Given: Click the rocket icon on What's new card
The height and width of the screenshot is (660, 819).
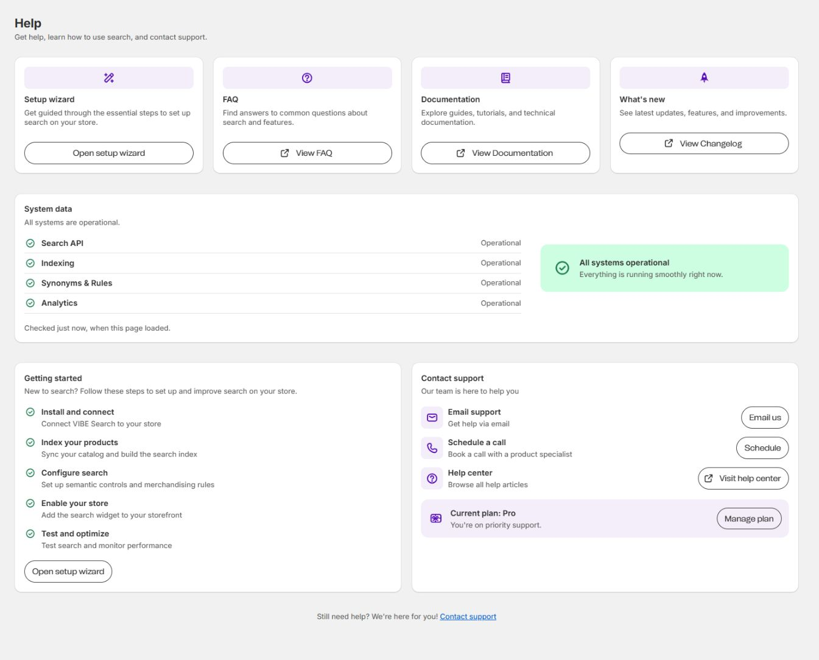Looking at the screenshot, I should tap(704, 77).
